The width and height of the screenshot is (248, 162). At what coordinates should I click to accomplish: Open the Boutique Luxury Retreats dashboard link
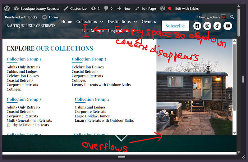click(37, 8)
